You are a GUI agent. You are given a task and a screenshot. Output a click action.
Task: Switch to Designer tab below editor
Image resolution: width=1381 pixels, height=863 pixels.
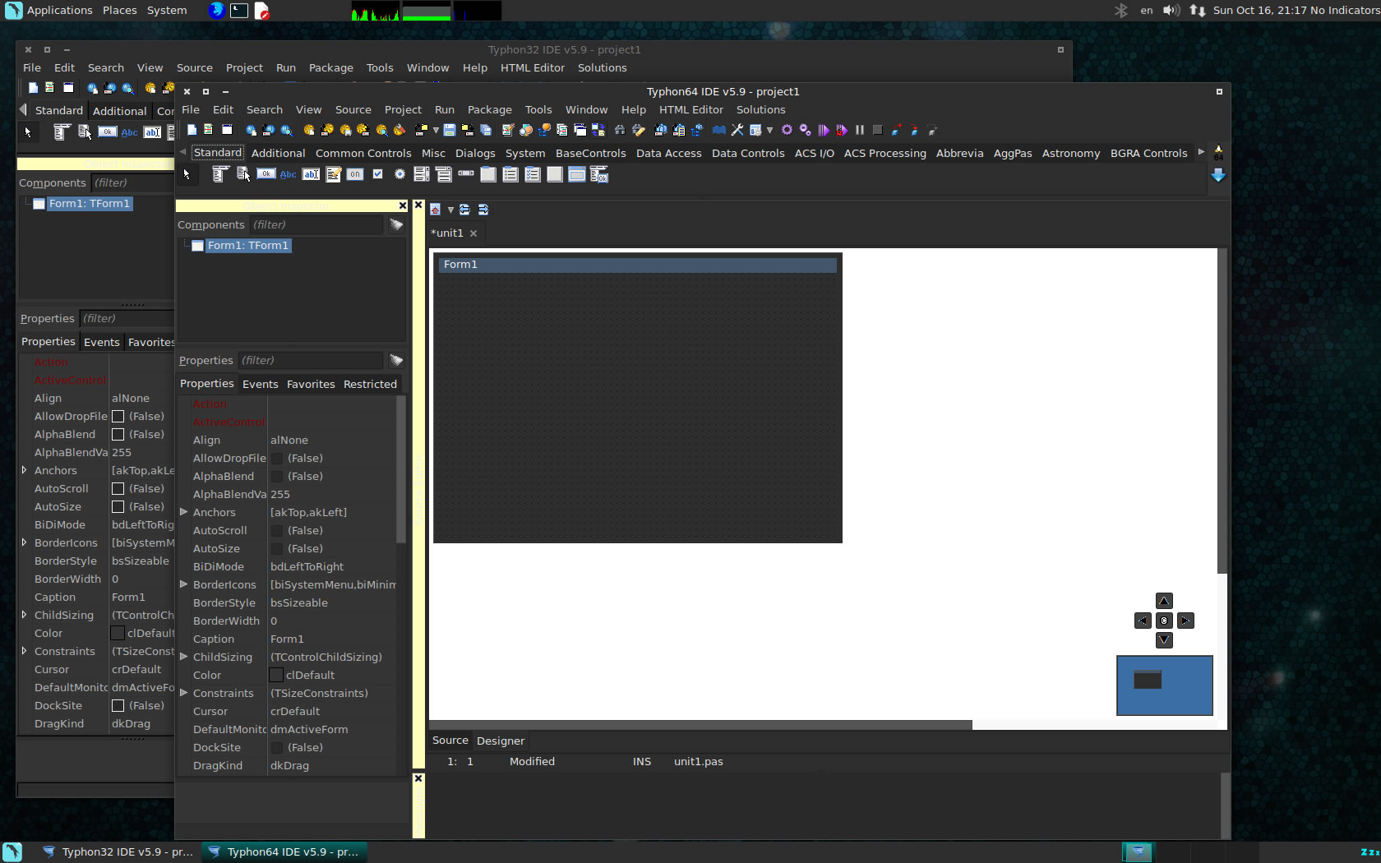pos(500,741)
